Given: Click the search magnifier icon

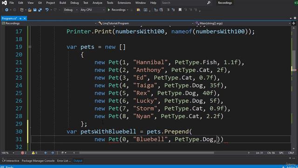Looking at the screenshot, I should (x=209, y=3).
